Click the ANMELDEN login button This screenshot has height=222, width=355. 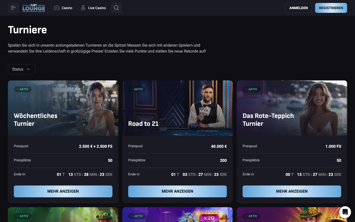[298, 8]
